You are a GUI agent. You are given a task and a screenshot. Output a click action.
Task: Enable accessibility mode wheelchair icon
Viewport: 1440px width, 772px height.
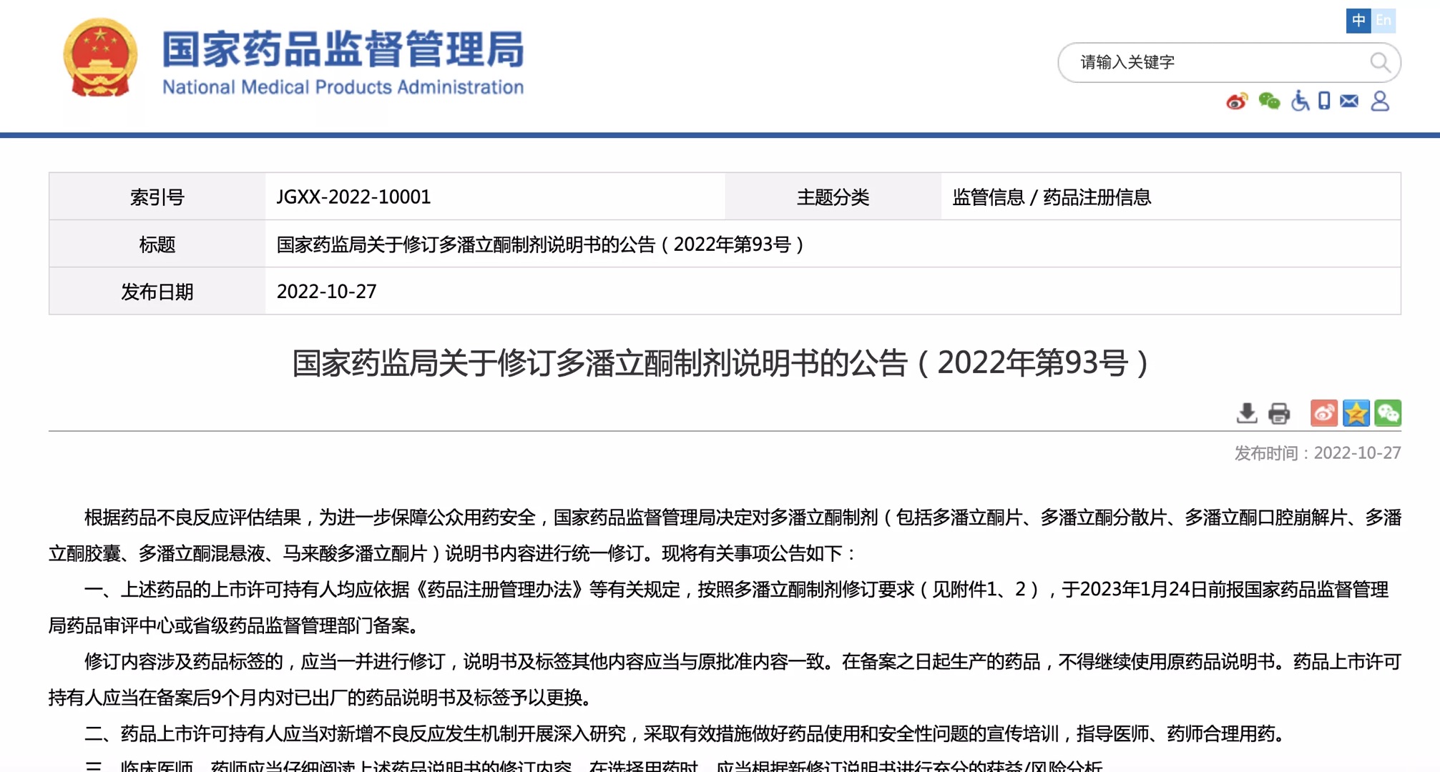pyautogui.click(x=1300, y=101)
